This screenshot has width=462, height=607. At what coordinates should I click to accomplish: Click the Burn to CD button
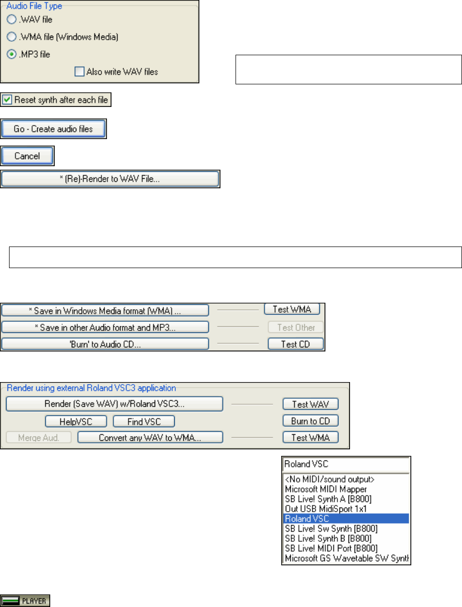click(x=310, y=421)
